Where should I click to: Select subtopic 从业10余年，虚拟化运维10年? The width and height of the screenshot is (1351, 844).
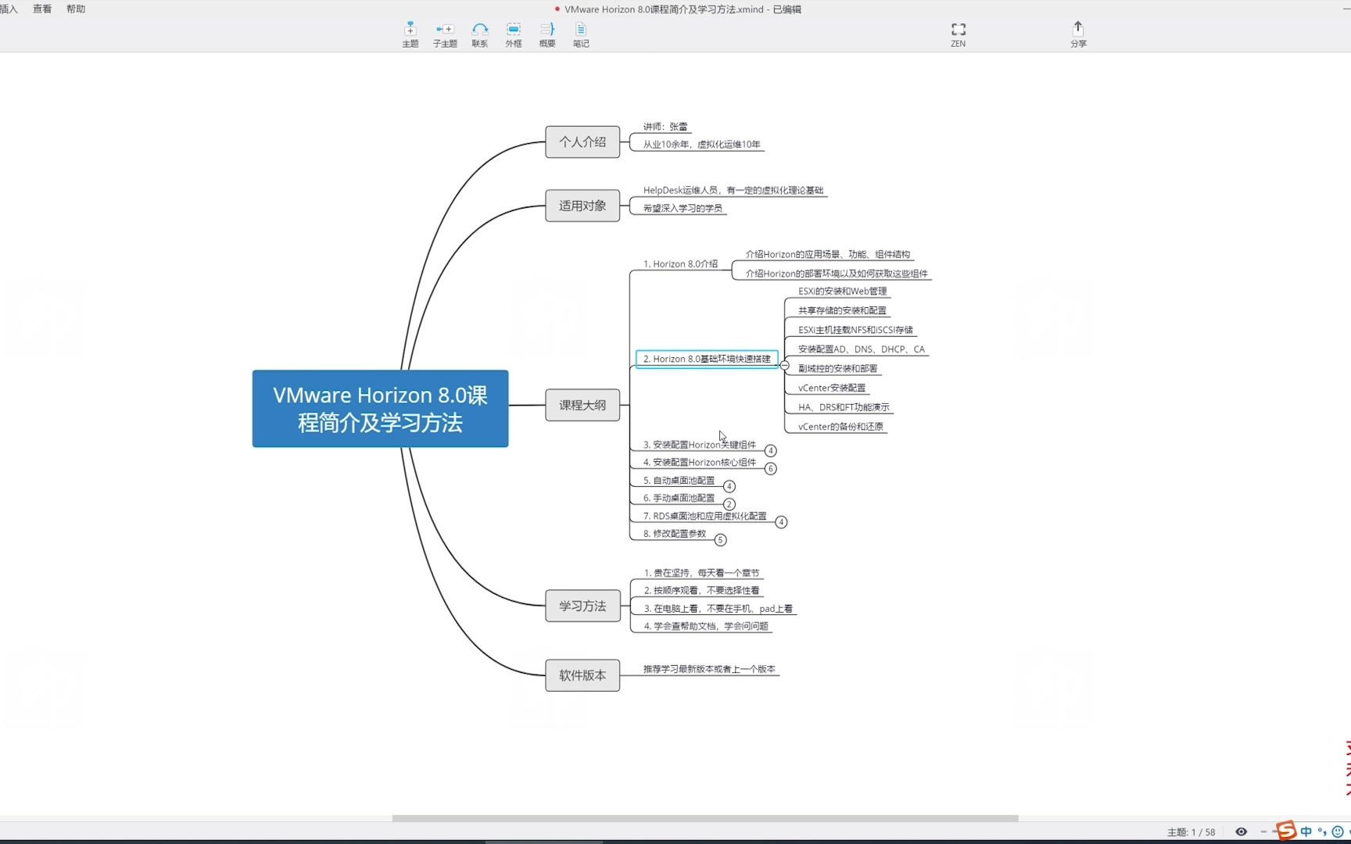[x=701, y=145]
